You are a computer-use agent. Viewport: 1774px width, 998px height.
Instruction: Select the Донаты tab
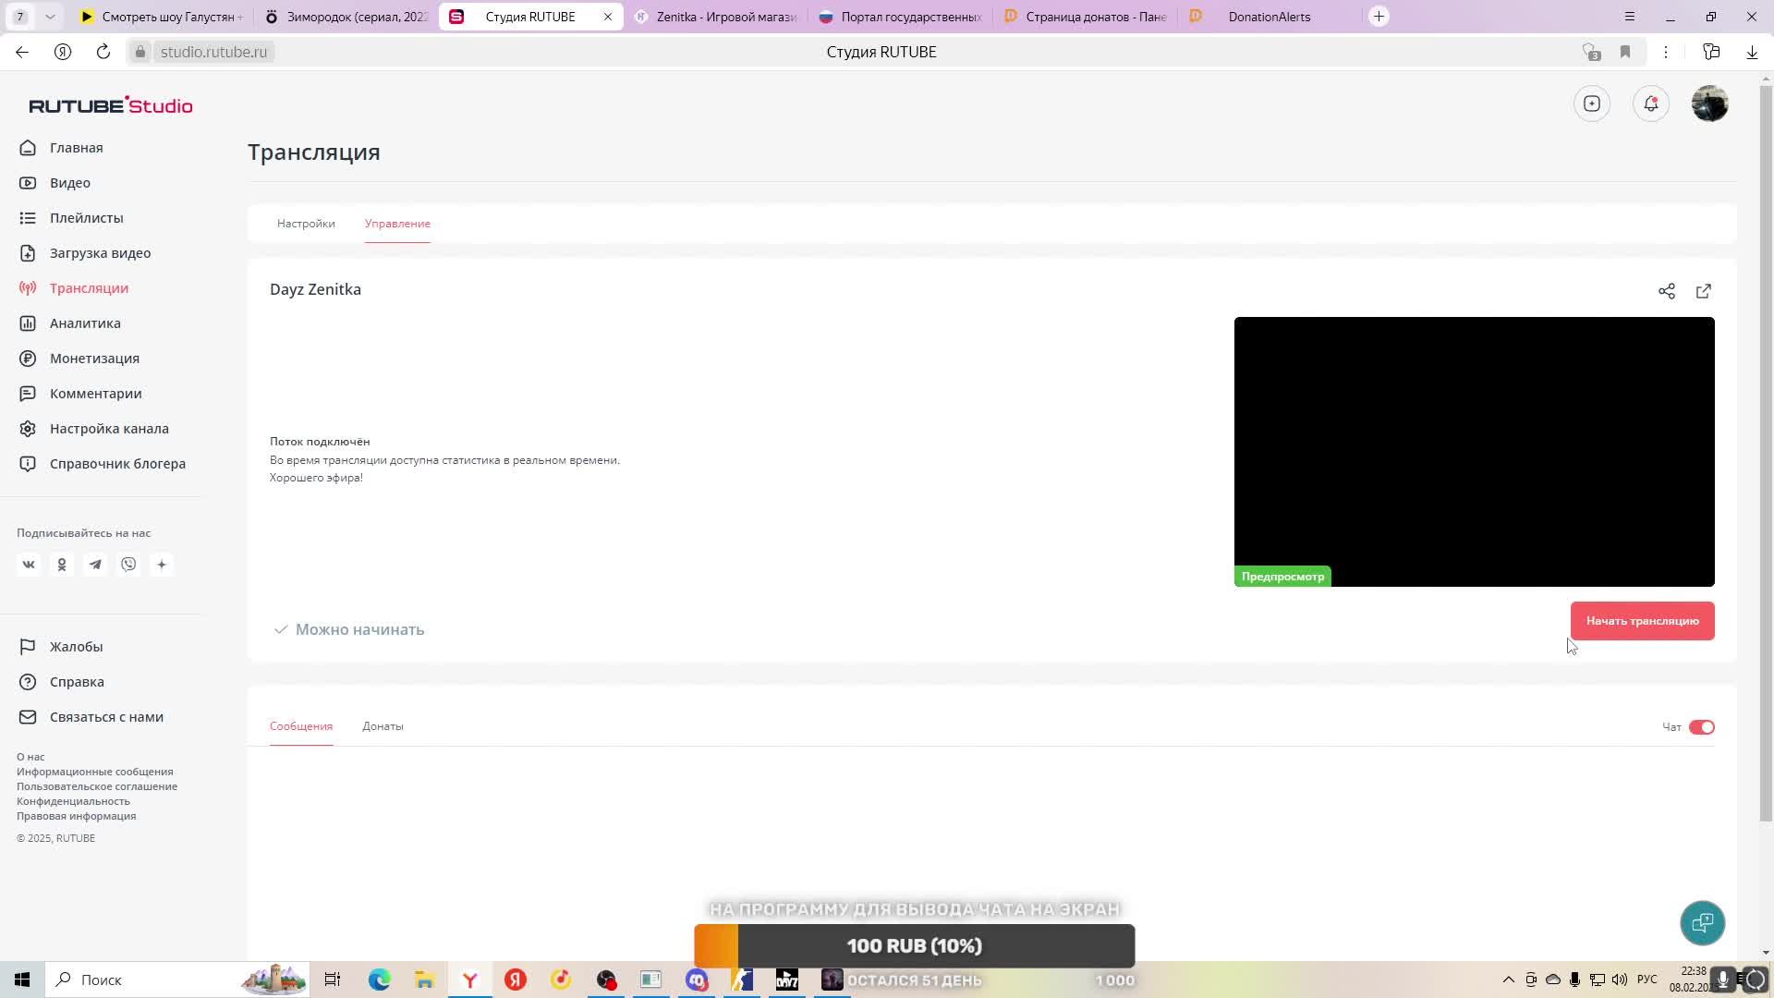[x=383, y=726]
